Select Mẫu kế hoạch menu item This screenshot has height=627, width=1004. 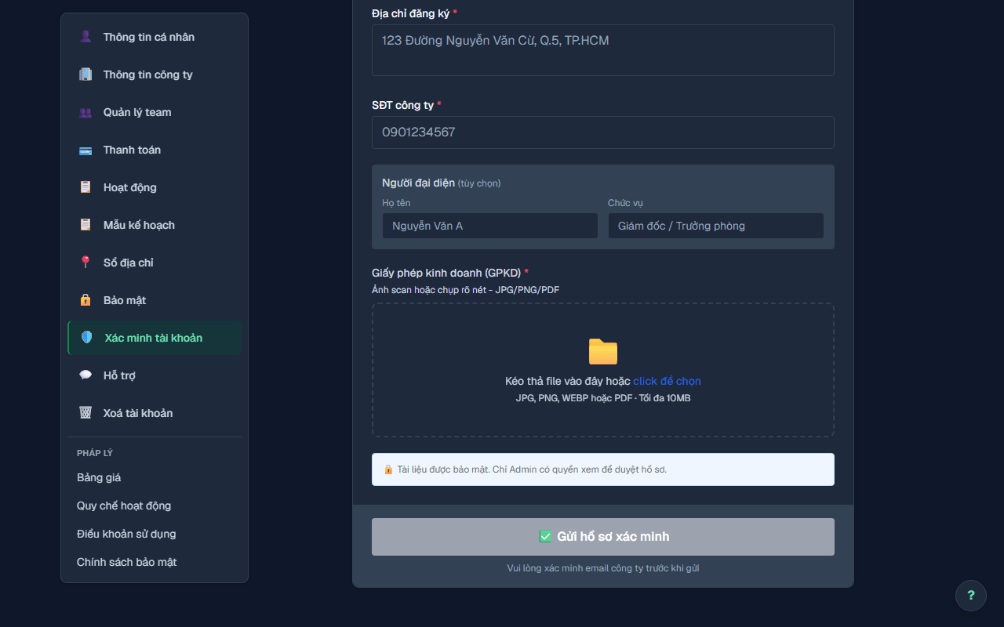[x=155, y=225]
